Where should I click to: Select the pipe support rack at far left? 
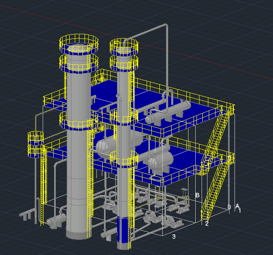click(x=27, y=214)
